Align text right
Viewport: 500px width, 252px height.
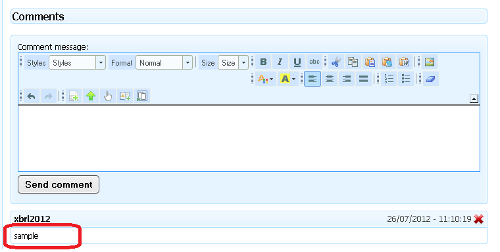coord(347,79)
